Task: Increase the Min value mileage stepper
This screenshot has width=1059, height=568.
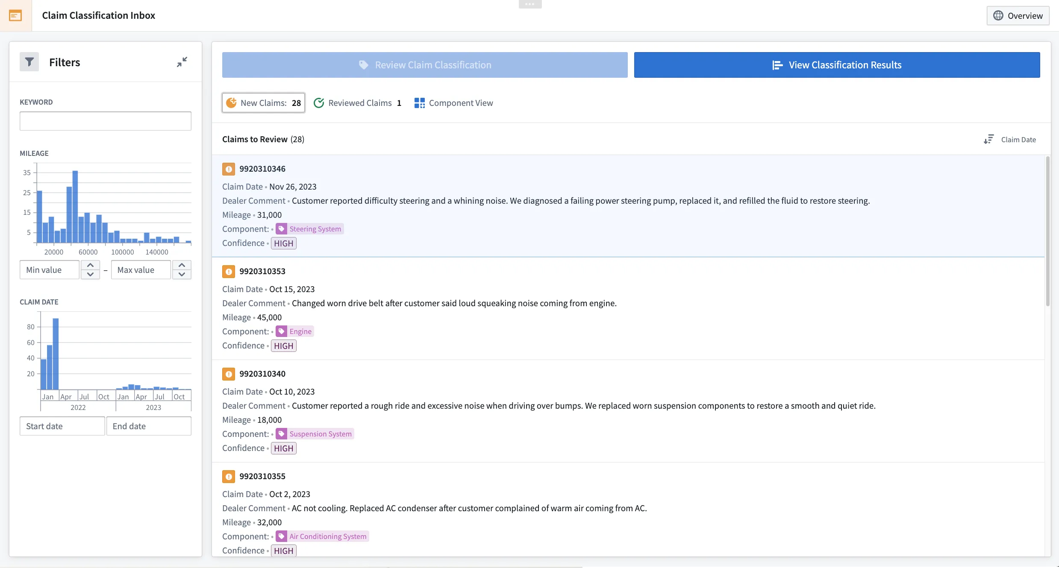Action: tap(90, 265)
